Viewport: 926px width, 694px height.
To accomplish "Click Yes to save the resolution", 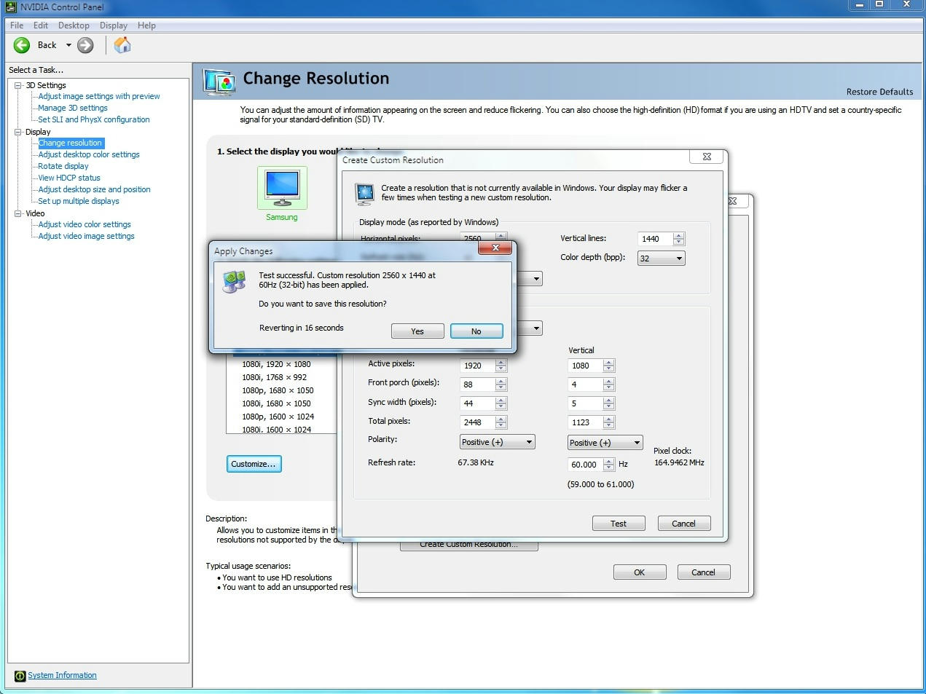I will pos(417,331).
